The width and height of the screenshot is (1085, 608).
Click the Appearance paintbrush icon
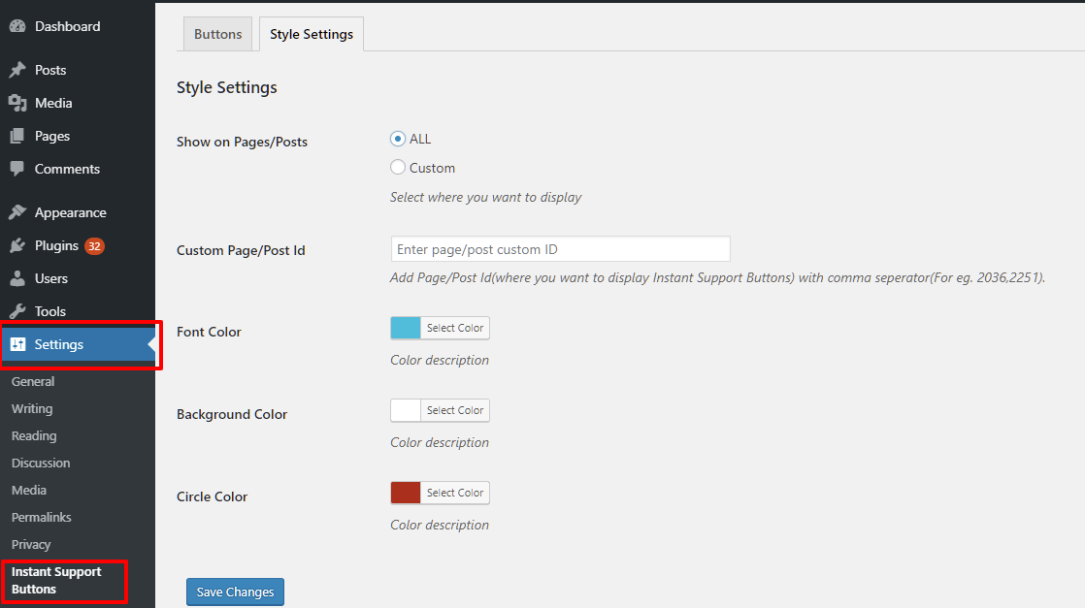17,212
